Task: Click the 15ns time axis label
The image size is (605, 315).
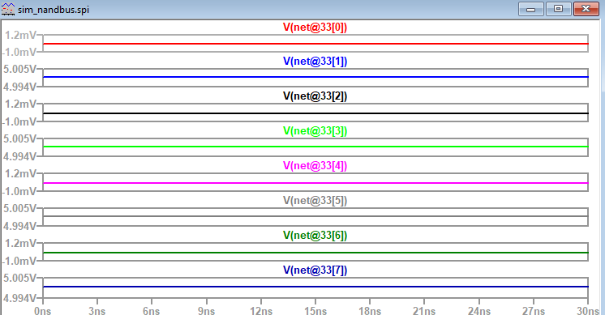Action: coord(315,310)
